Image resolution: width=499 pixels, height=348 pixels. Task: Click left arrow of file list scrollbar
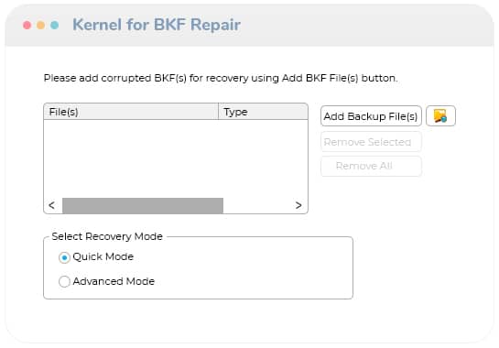coord(52,205)
